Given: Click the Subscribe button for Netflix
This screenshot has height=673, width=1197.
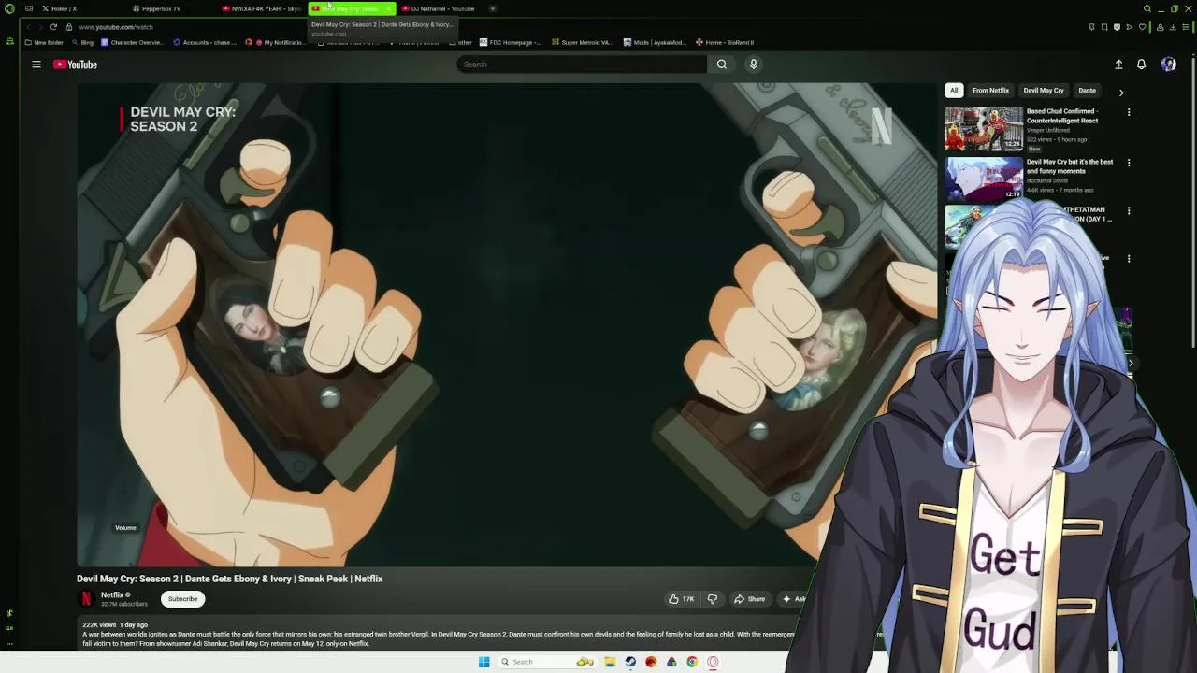Looking at the screenshot, I should [182, 599].
